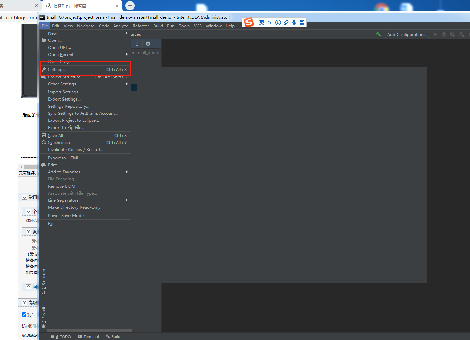470x340 pixels.
Task: Click the collapse-all icon in project panel
Action: tap(137, 44)
